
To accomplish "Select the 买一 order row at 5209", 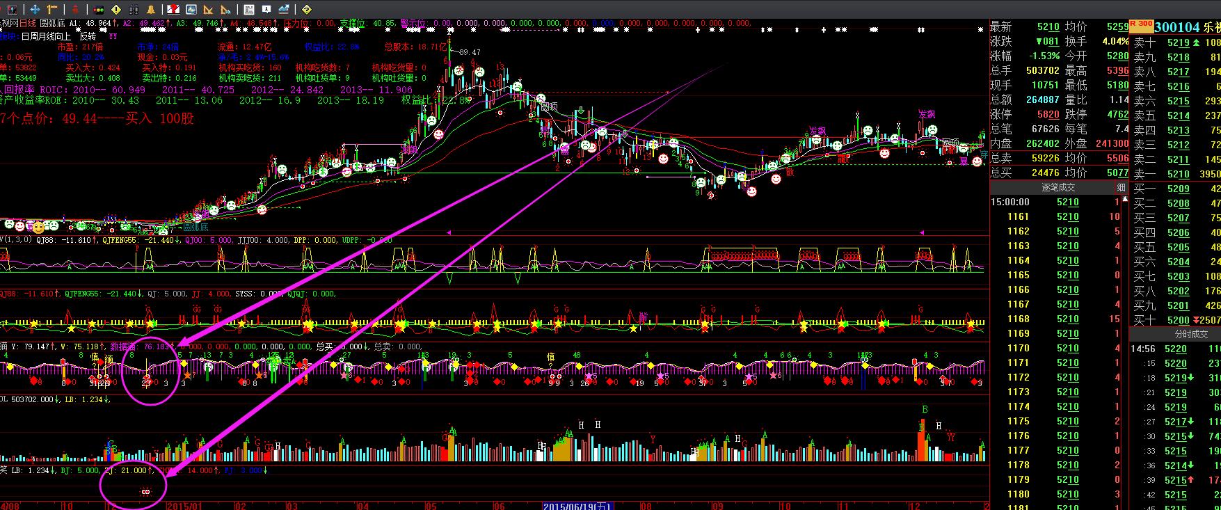I will point(1176,189).
